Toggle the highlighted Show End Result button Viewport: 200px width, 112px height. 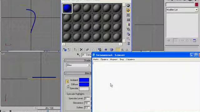click(x=118, y=50)
